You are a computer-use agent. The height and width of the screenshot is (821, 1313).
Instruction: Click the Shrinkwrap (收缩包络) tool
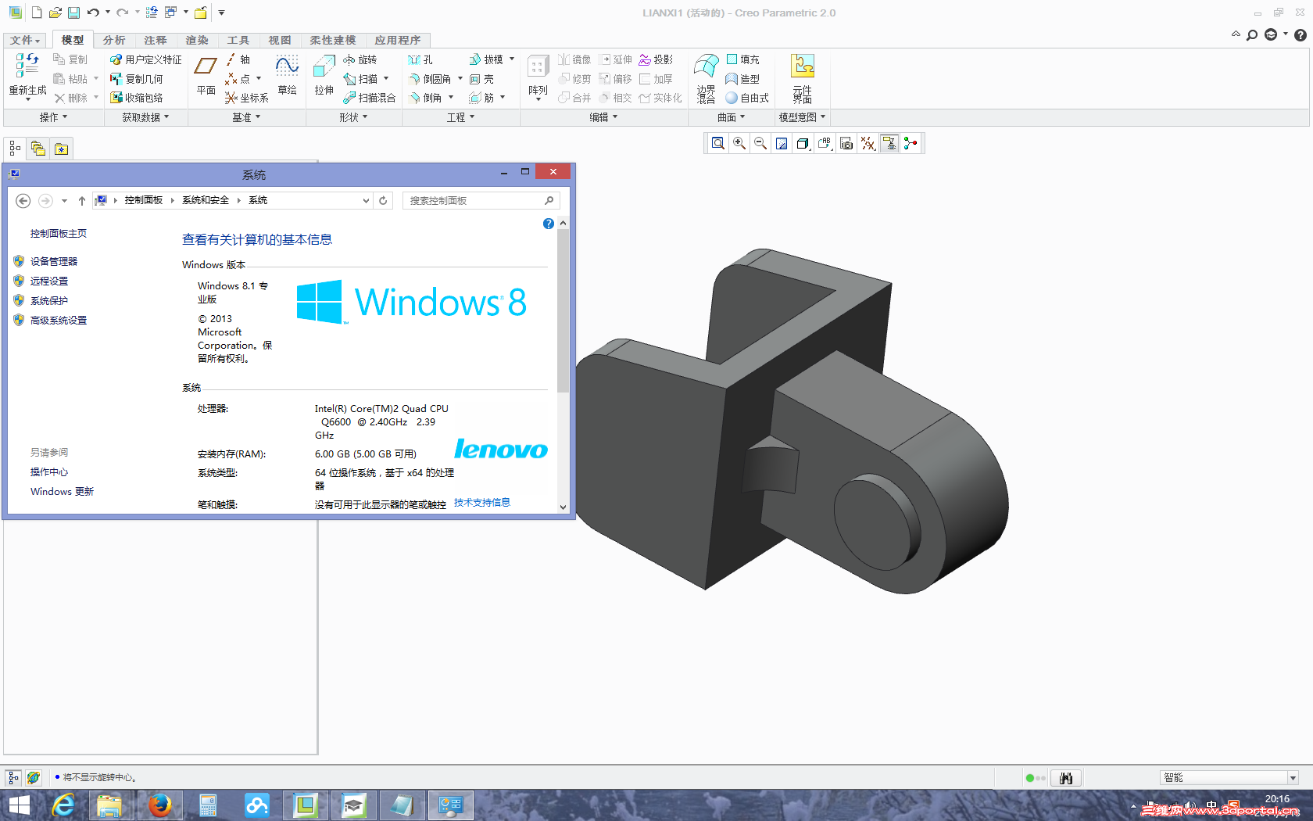click(137, 98)
